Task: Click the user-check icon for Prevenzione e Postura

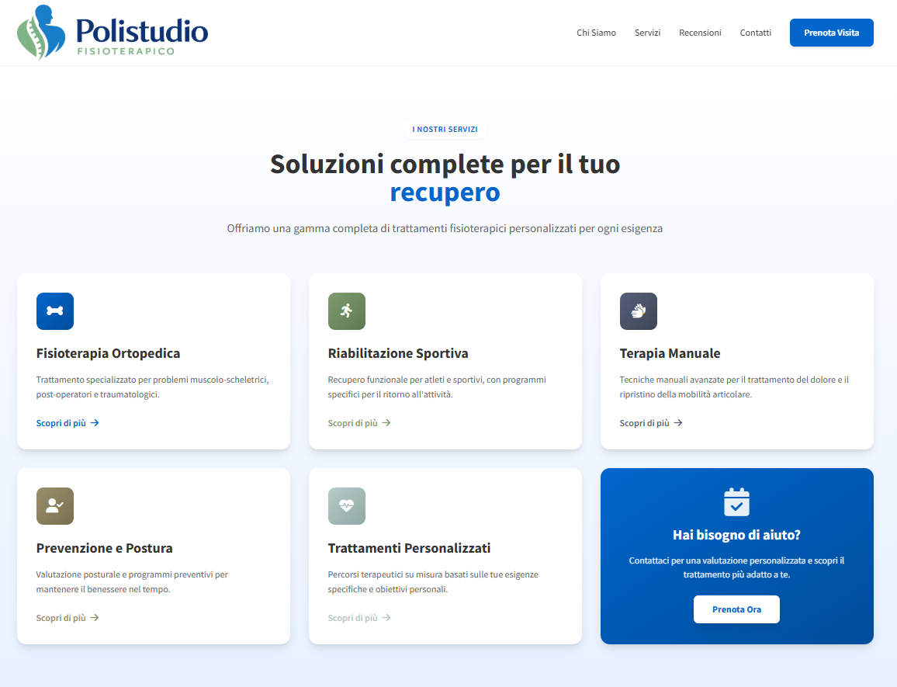Action: click(55, 506)
